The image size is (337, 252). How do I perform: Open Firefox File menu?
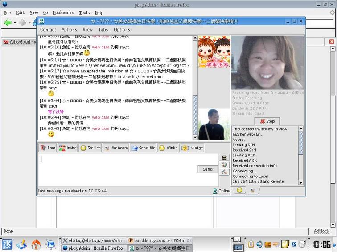pos(7,12)
